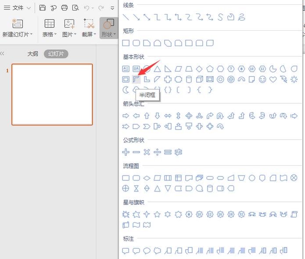Screen dimensions: 305x259
Task: Collapse the slide panel with « arrows
Action: (x=2, y=54)
